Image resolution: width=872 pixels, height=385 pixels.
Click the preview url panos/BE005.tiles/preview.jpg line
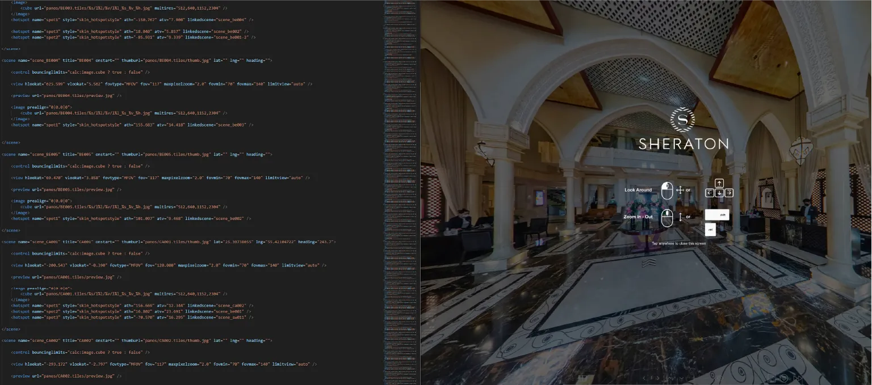[66, 189]
